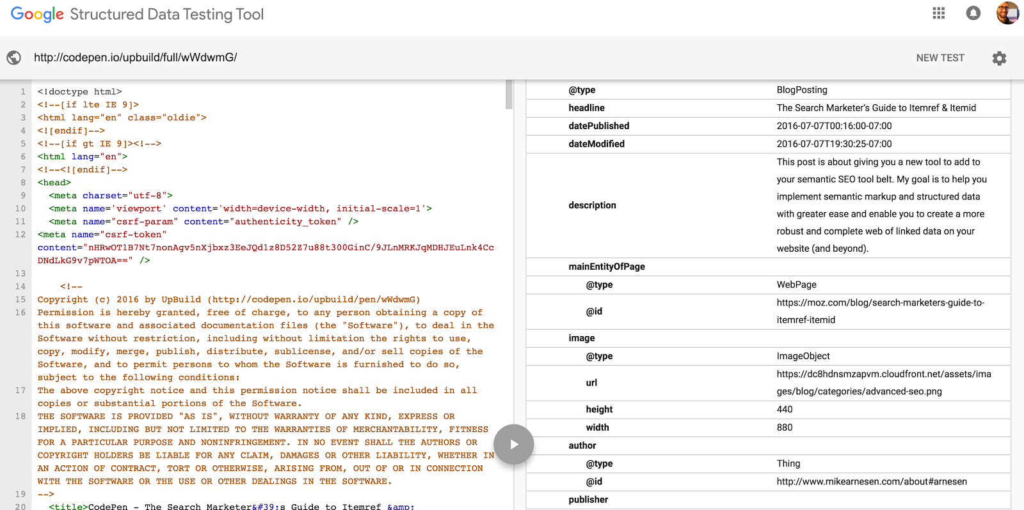The width and height of the screenshot is (1024, 510).
Task: Click the Copyright 2016 by UpBuild comment line
Action: [x=228, y=299]
